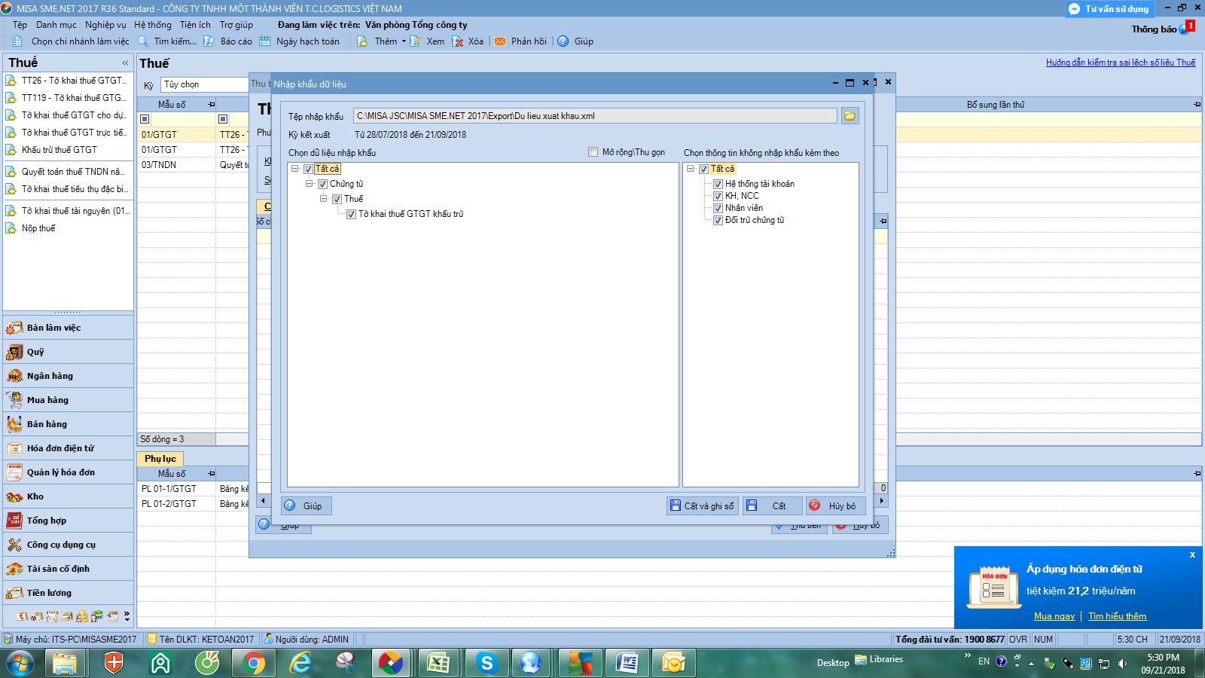Open Thông báo notification icon
Image resolution: width=1205 pixels, height=678 pixels.
[x=1185, y=29]
